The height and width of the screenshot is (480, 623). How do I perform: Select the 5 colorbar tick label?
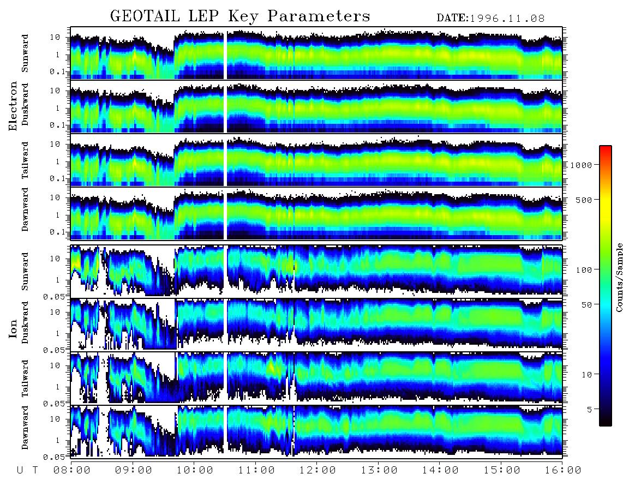pyautogui.click(x=589, y=410)
